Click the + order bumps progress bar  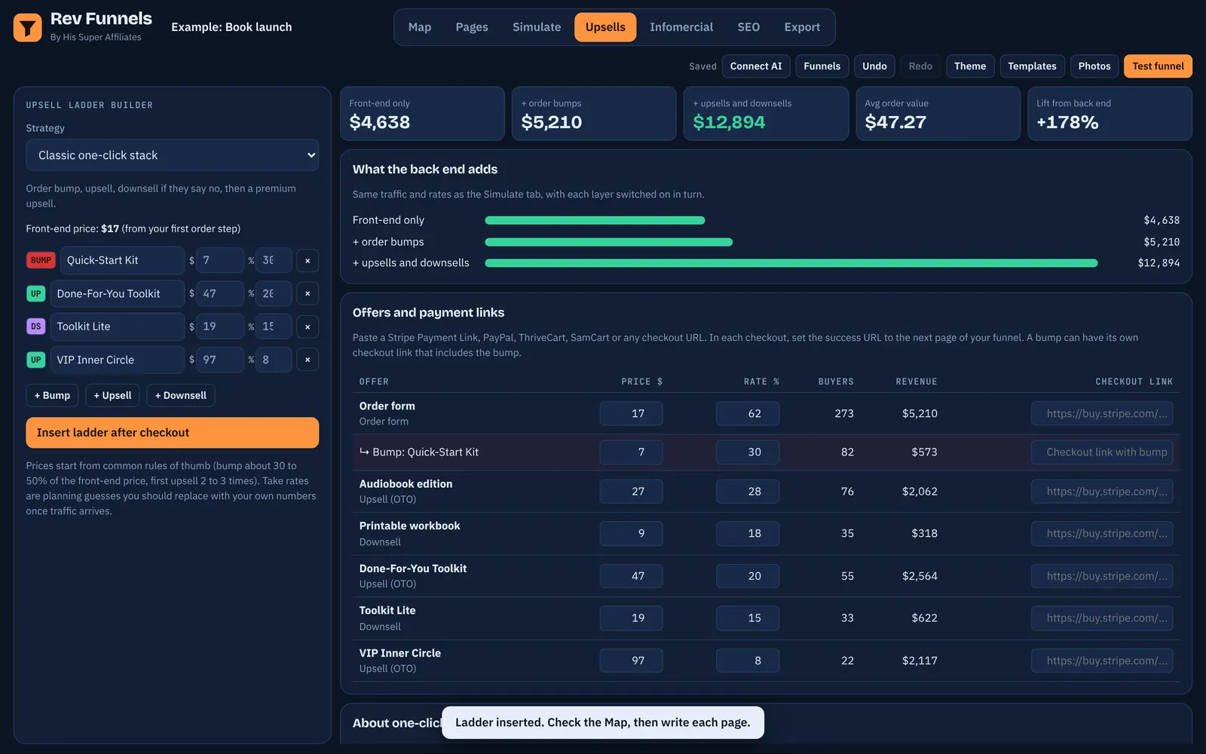[608, 242]
